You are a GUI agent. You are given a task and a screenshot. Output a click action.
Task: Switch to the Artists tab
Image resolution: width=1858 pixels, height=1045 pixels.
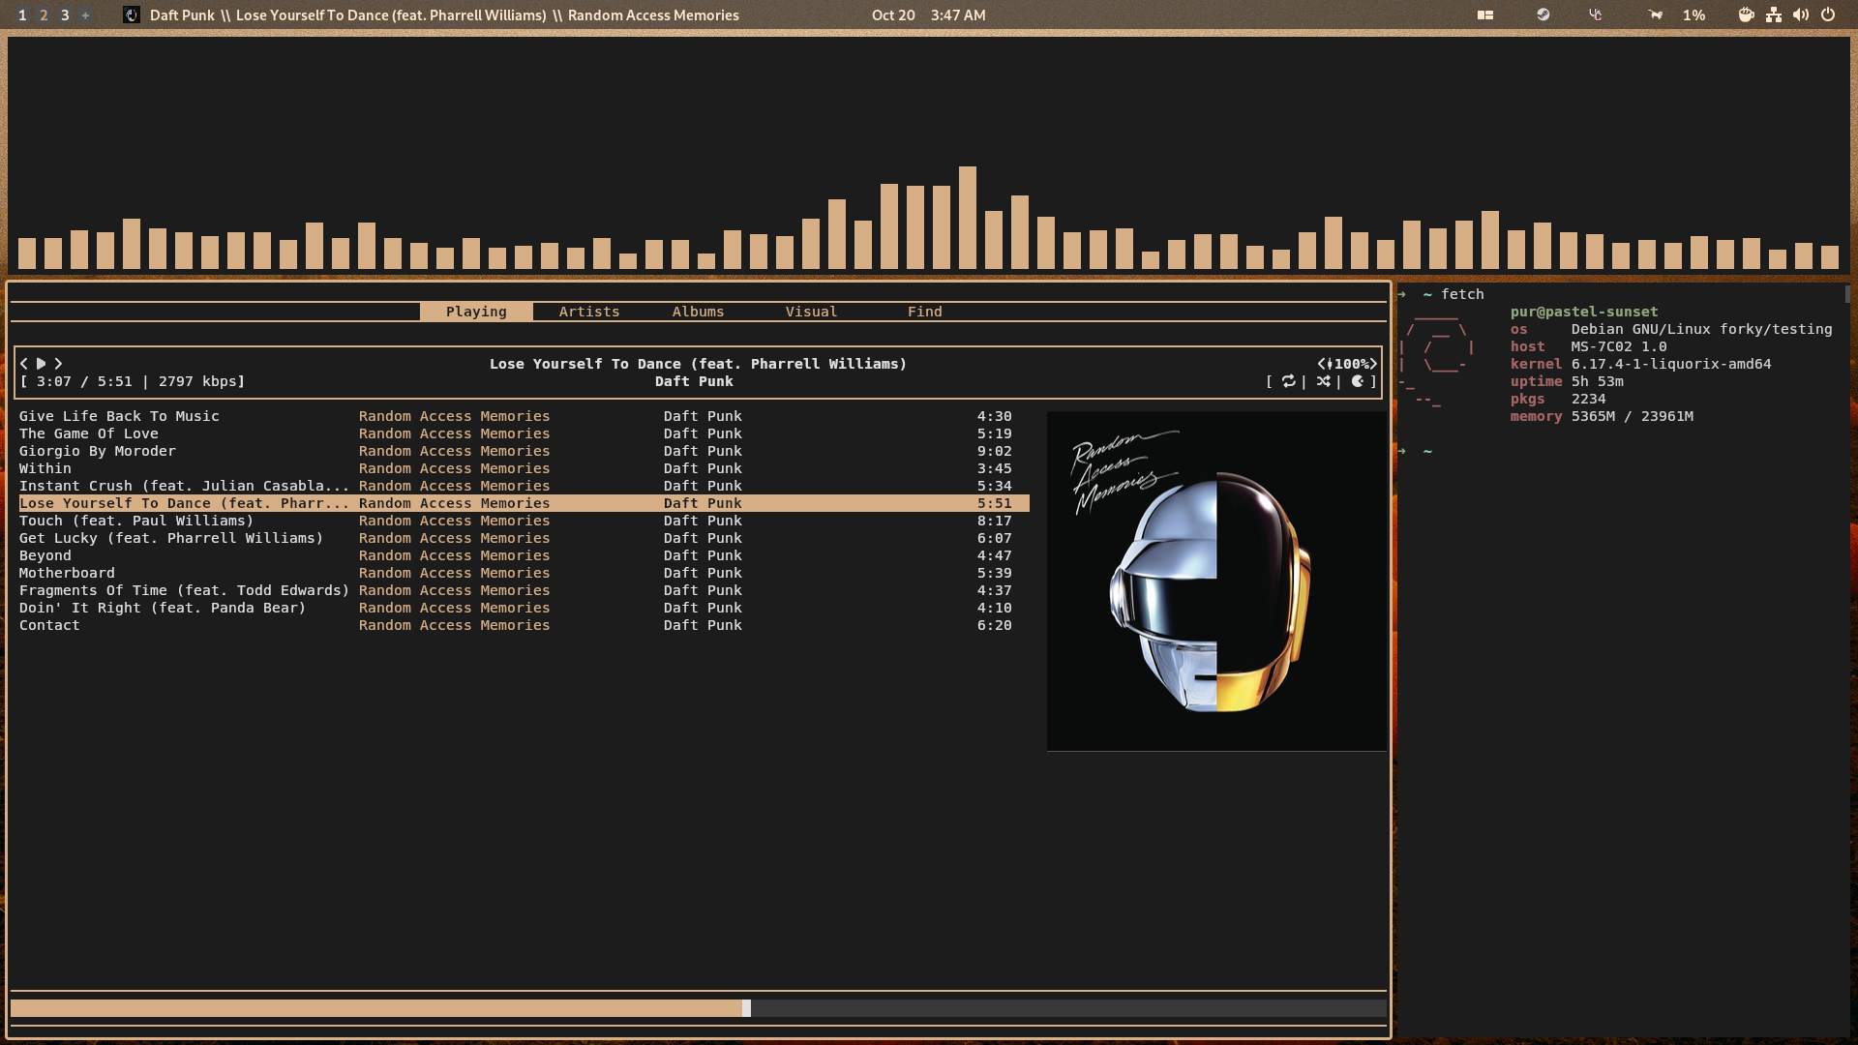click(x=588, y=312)
